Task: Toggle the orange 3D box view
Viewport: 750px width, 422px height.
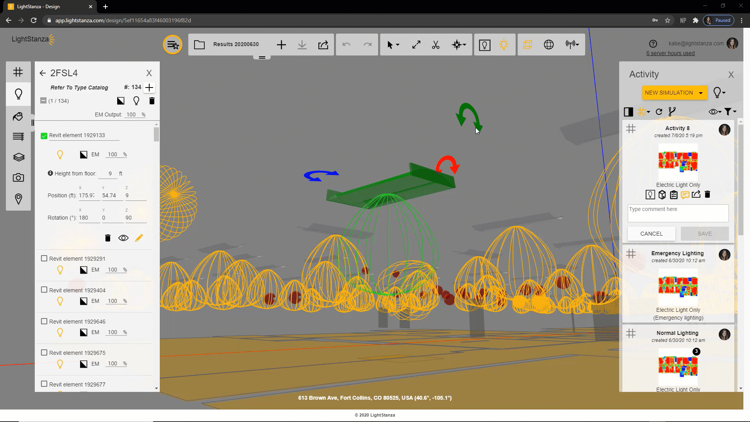Action: point(528,45)
